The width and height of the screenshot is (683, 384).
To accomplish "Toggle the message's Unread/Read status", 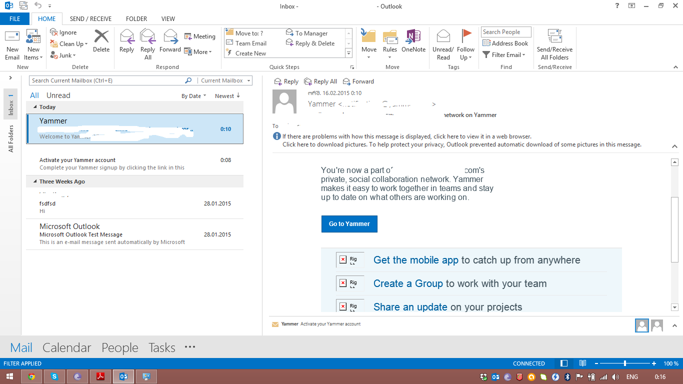I will pyautogui.click(x=443, y=45).
